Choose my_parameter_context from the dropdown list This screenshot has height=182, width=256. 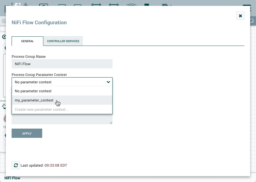pyautogui.click(x=34, y=100)
